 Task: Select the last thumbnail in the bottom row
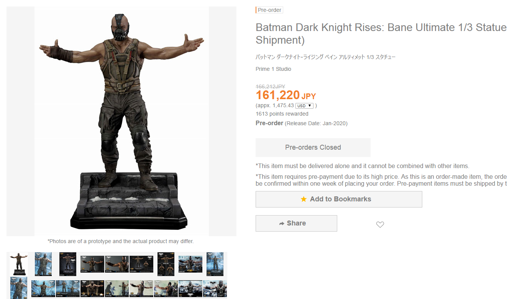coord(215,288)
